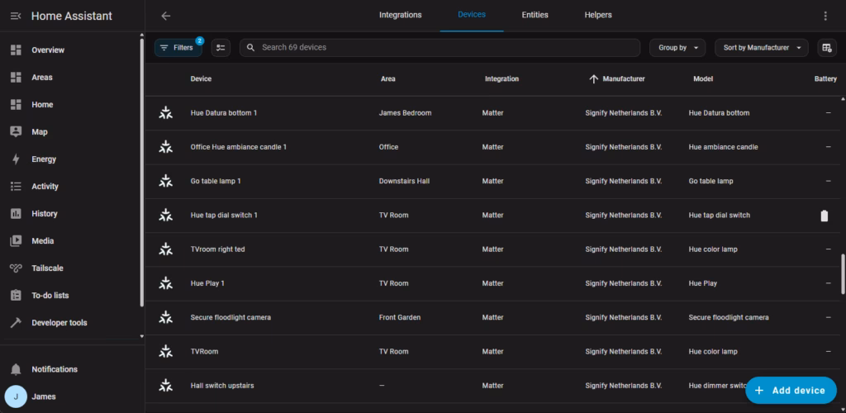Toggle the Filters panel

coord(178,48)
